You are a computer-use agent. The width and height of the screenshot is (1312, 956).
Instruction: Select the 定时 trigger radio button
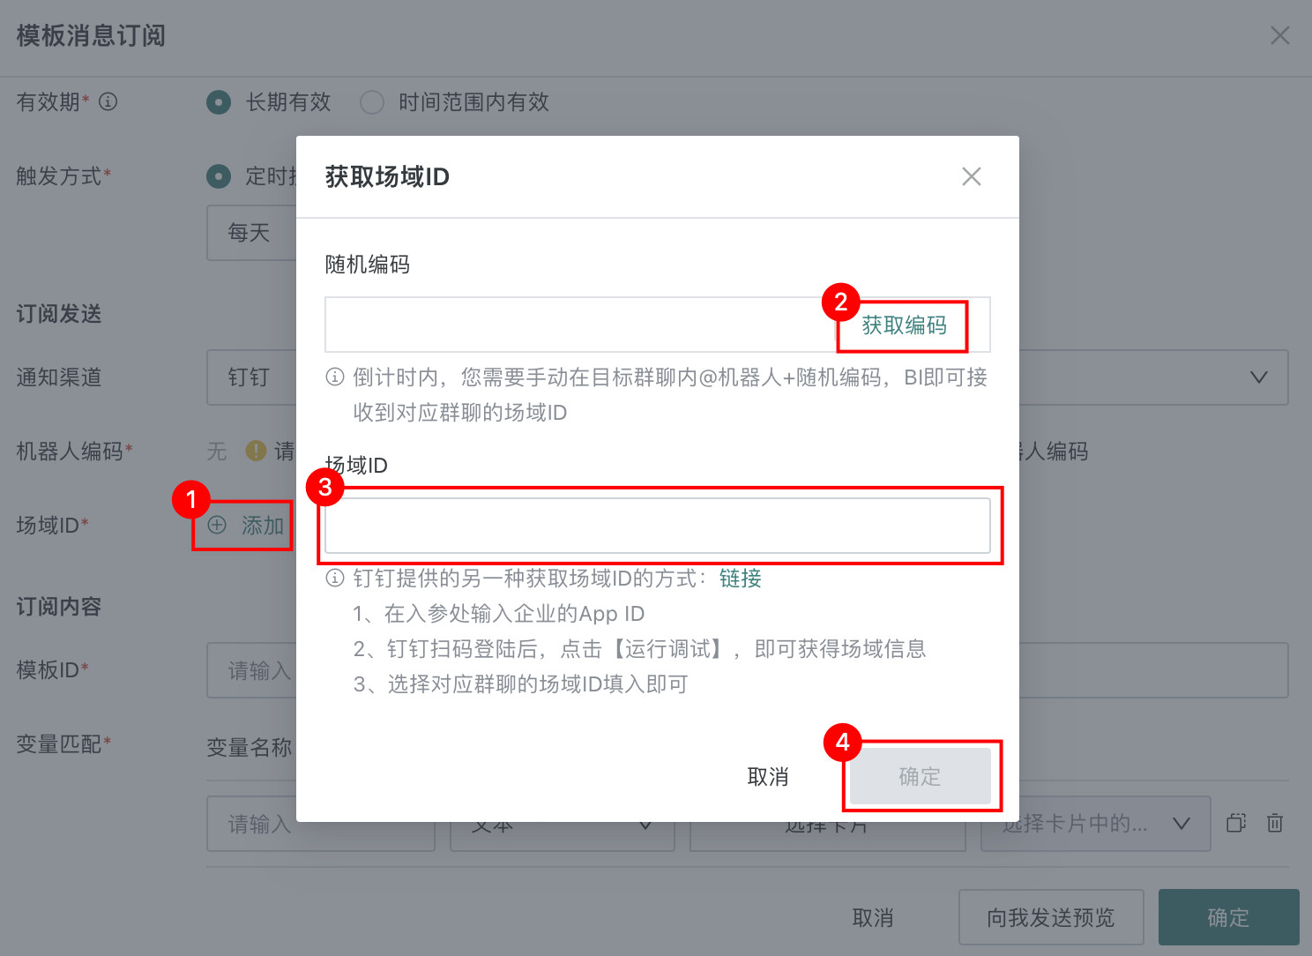tap(219, 176)
